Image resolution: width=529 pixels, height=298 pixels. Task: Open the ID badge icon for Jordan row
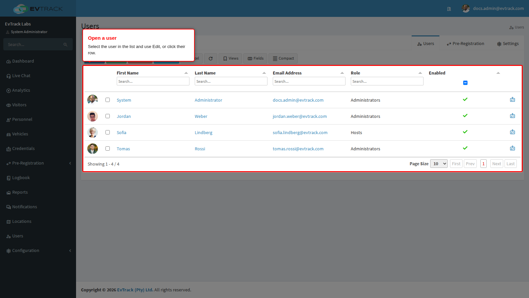512,116
